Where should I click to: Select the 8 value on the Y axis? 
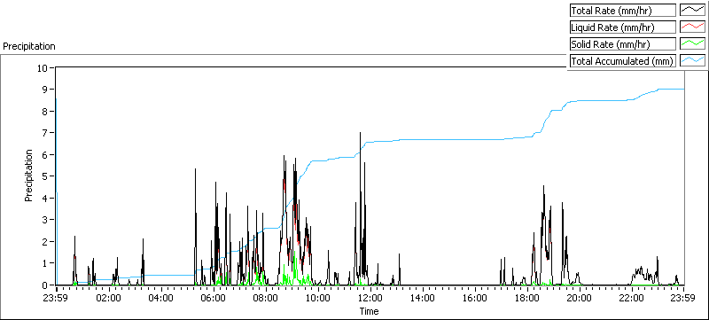click(45, 111)
